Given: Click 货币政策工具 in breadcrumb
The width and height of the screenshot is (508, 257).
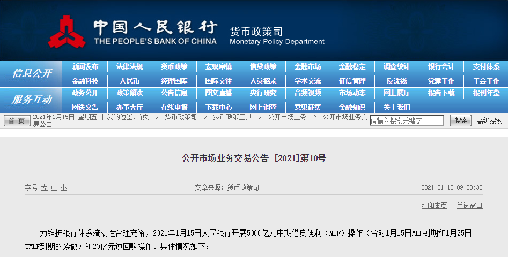Looking at the screenshot, I should (232, 117).
